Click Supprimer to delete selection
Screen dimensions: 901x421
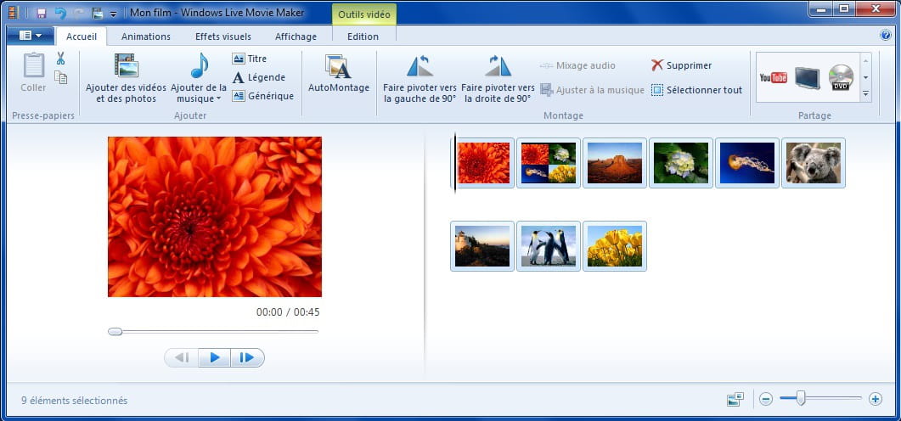[x=681, y=65]
